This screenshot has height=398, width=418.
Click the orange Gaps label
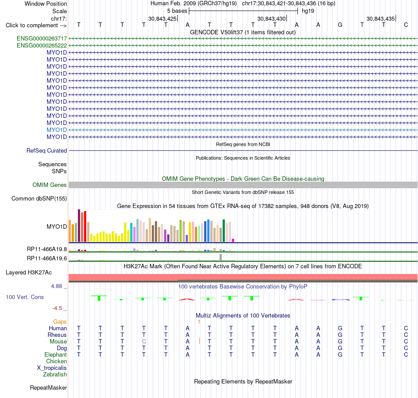tap(60, 322)
